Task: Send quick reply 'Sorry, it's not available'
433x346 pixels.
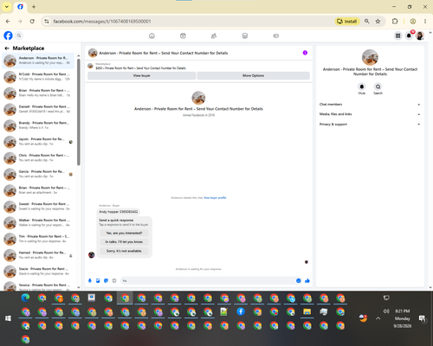Action: coord(124,251)
